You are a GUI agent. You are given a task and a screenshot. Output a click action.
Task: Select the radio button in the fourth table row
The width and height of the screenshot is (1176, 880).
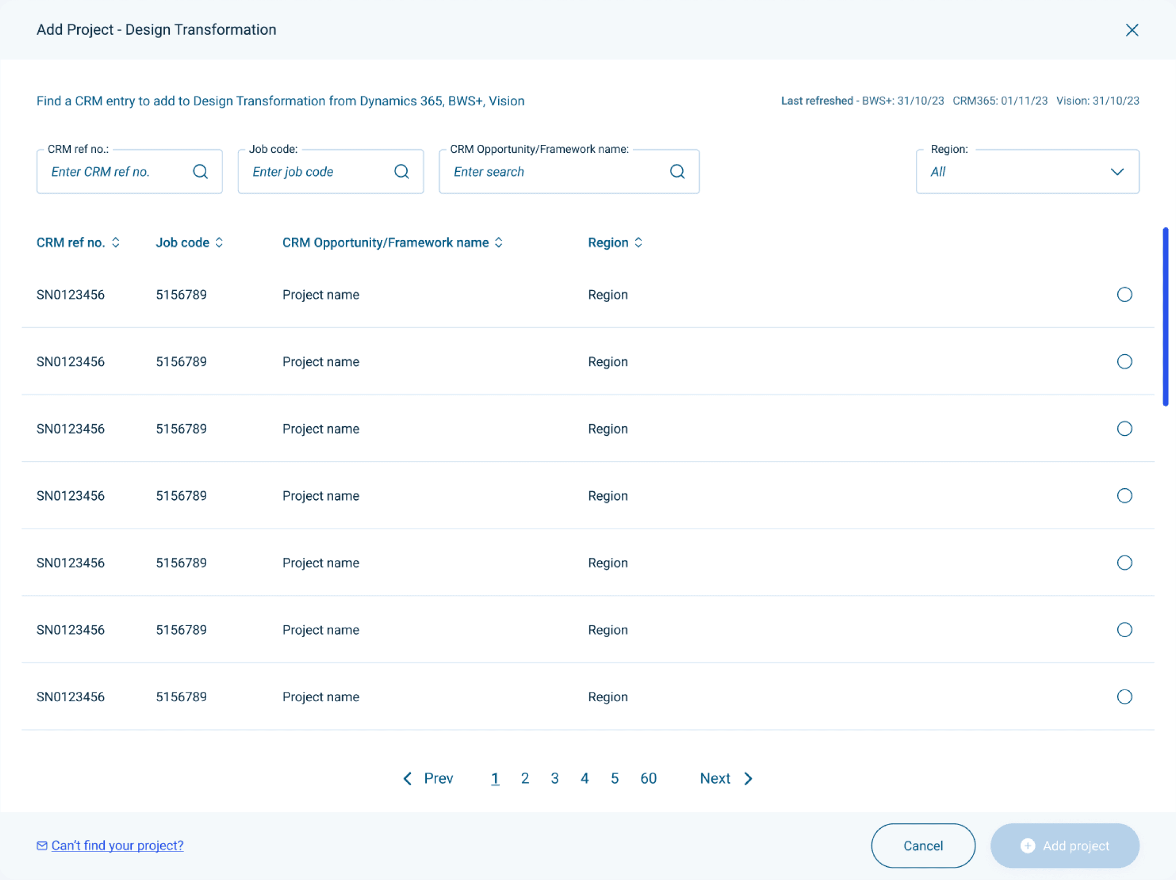pos(1124,496)
